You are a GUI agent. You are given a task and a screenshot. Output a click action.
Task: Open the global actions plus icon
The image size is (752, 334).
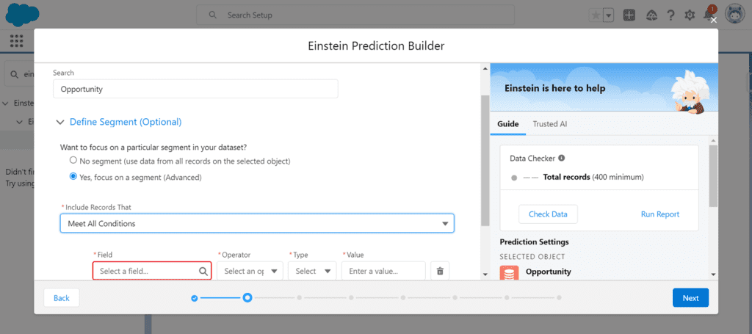tap(629, 15)
